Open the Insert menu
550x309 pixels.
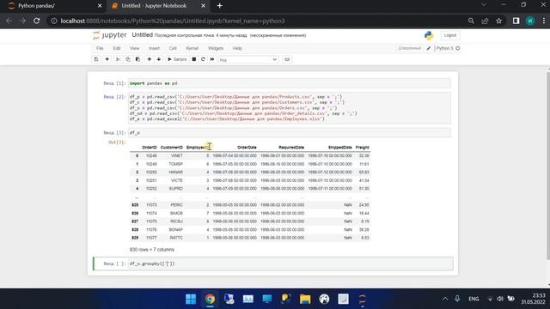coord(154,48)
